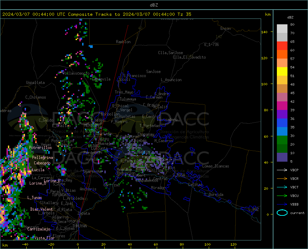The width and height of the screenshot is (308, 249).
Task: Click the 'Ugarteche' map label
Action: click(92, 172)
